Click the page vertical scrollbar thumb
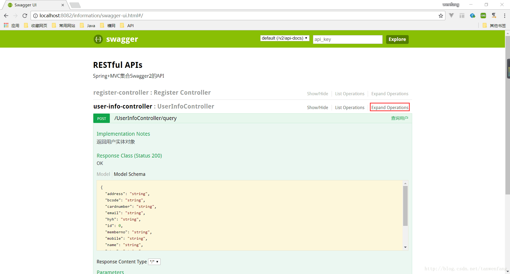 pyautogui.click(x=508, y=115)
